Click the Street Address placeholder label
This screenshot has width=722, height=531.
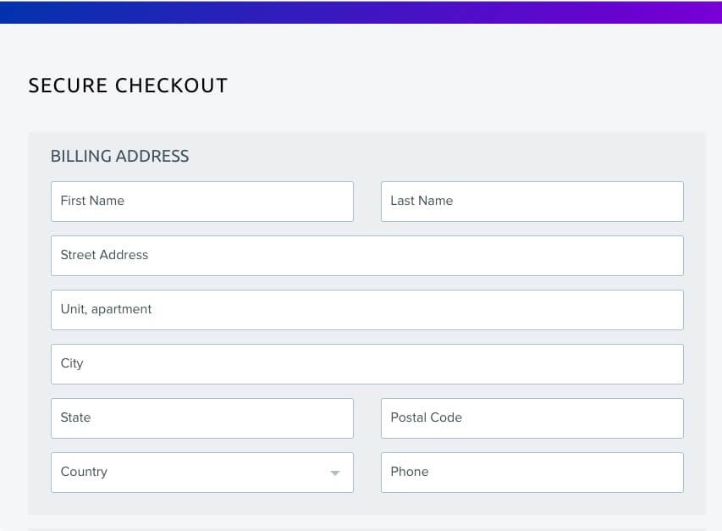(x=104, y=255)
